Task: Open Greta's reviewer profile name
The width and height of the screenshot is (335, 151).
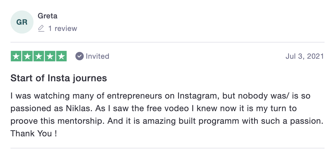Action: tap(48, 16)
